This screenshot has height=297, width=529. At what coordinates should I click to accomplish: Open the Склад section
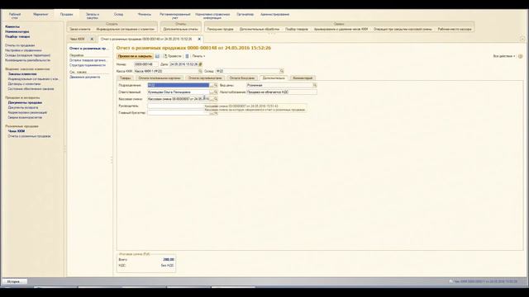tap(118, 15)
